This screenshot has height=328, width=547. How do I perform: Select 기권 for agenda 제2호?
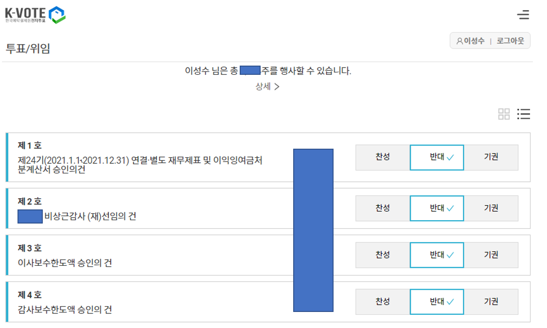[x=491, y=208]
